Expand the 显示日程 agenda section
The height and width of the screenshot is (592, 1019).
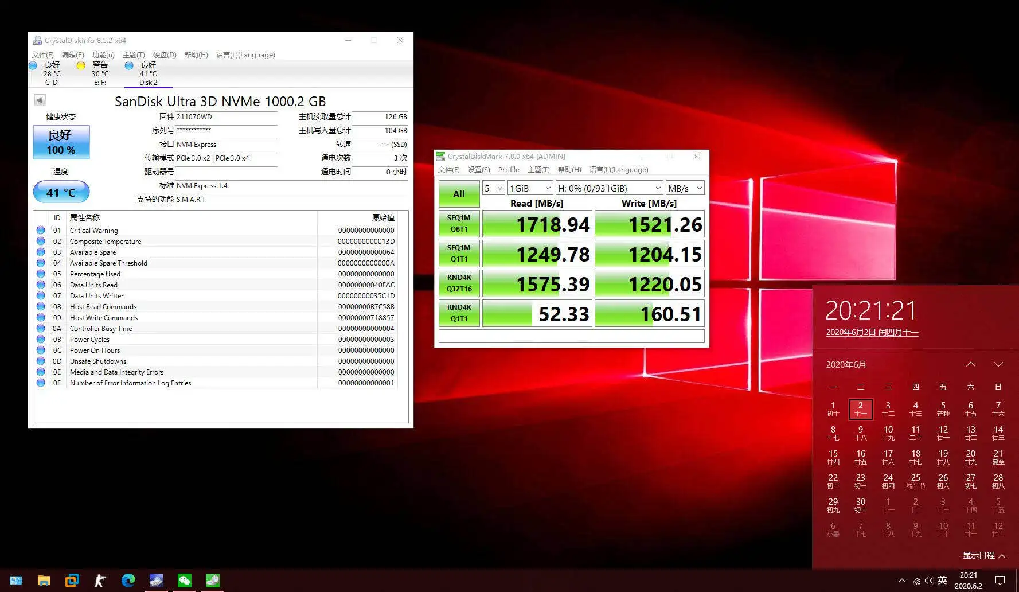[983, 555]
